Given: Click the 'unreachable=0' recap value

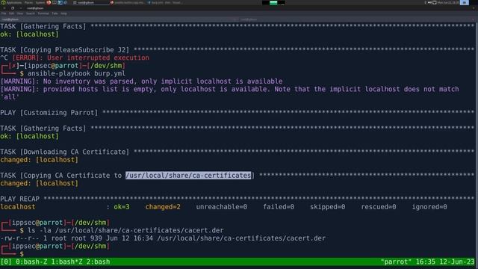Looking at the screenshot, I should [222, 207].
